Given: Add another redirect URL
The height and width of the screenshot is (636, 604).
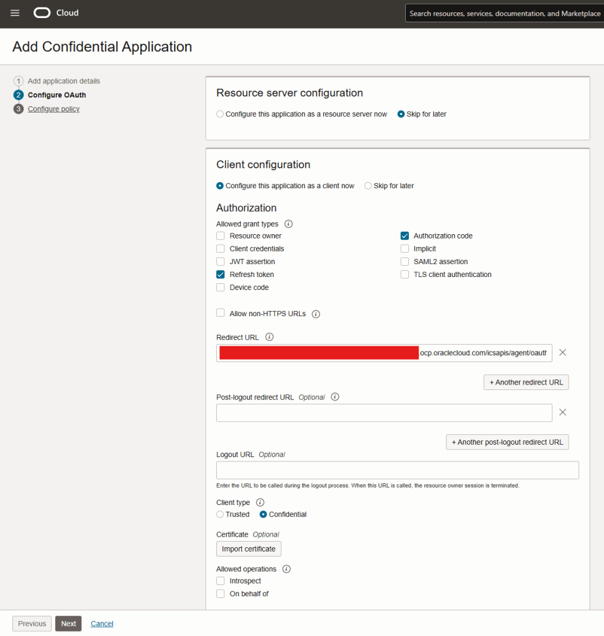Looking at the screenshot, I should [526, 383].
